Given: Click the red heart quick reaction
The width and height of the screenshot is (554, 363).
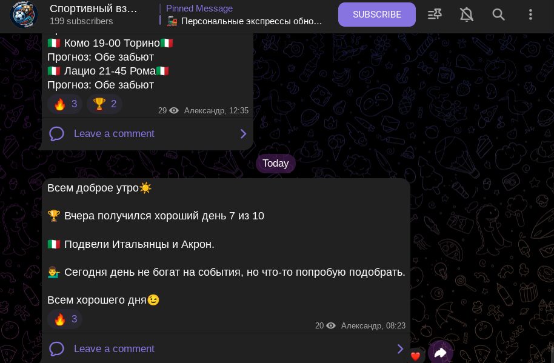Looking at the screenshot, I should tap(416, 356).
